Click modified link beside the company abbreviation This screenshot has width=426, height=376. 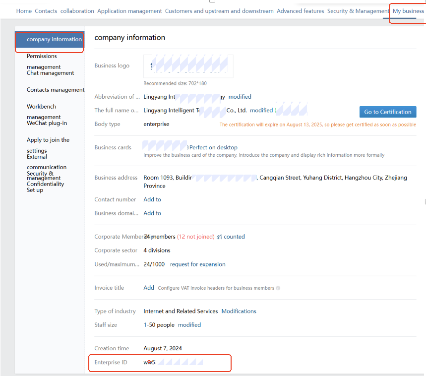(x=240, y=97)
